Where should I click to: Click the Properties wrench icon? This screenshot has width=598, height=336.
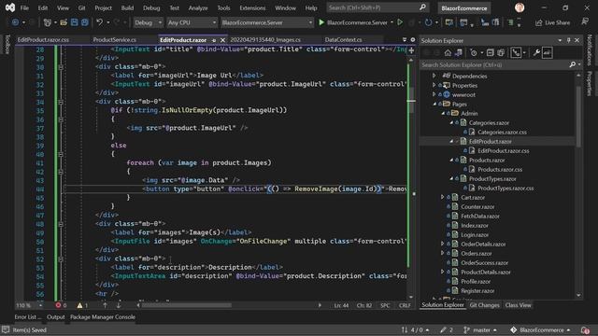(x=536, y=52)
